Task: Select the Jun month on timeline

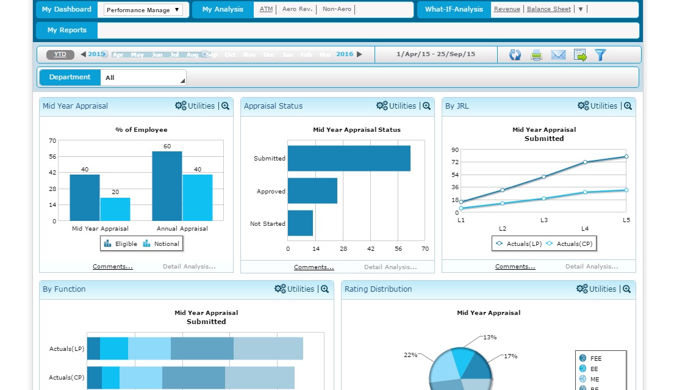Action: click(157, 55)
